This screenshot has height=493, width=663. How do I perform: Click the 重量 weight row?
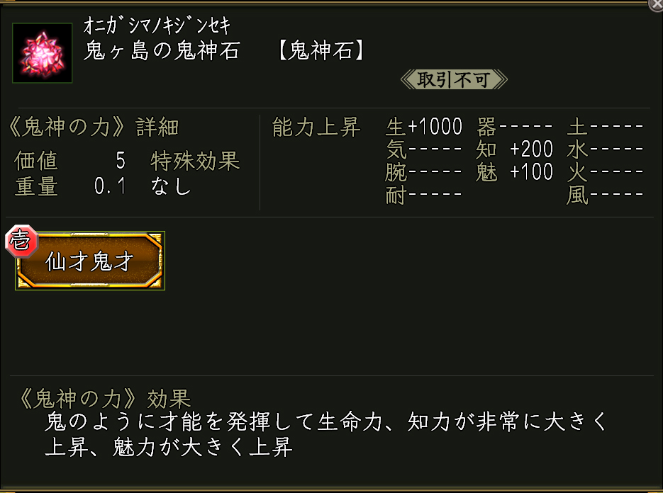69,186
